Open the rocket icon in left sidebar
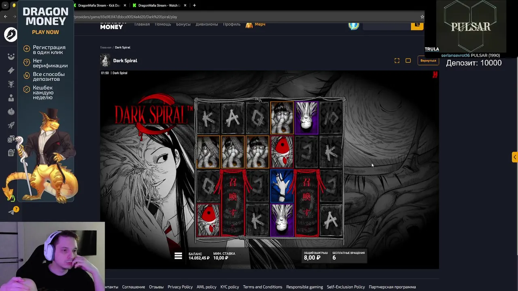The width and height of the screenshot is (518, 291). click(x=11, y=125)
